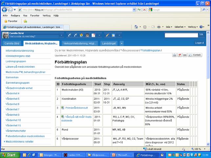Open Information/undervisning sidebar link
The image size is (211, 158).
click(20, 51)
